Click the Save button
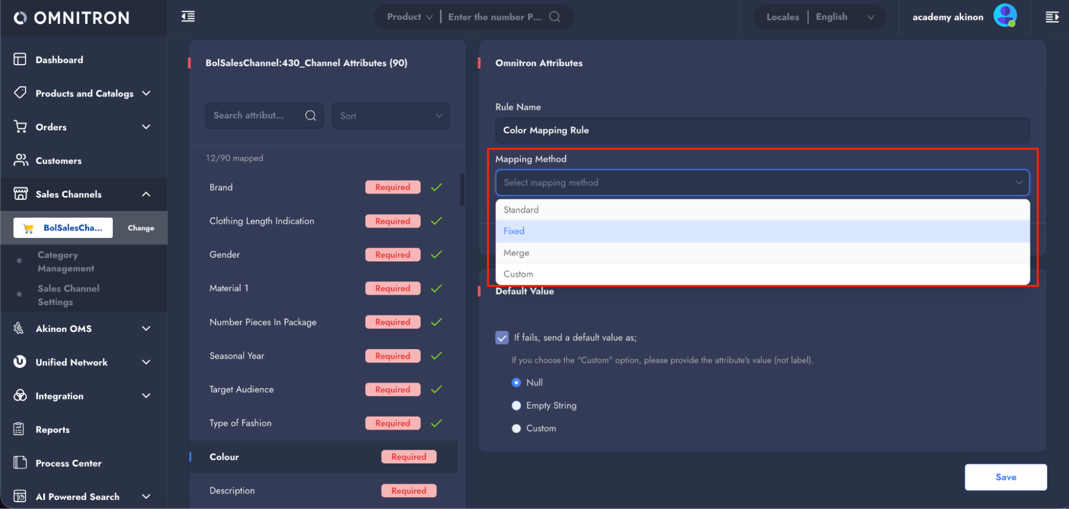The width and height of the screenshot is (1069, 509). [x=1005, y=477]
